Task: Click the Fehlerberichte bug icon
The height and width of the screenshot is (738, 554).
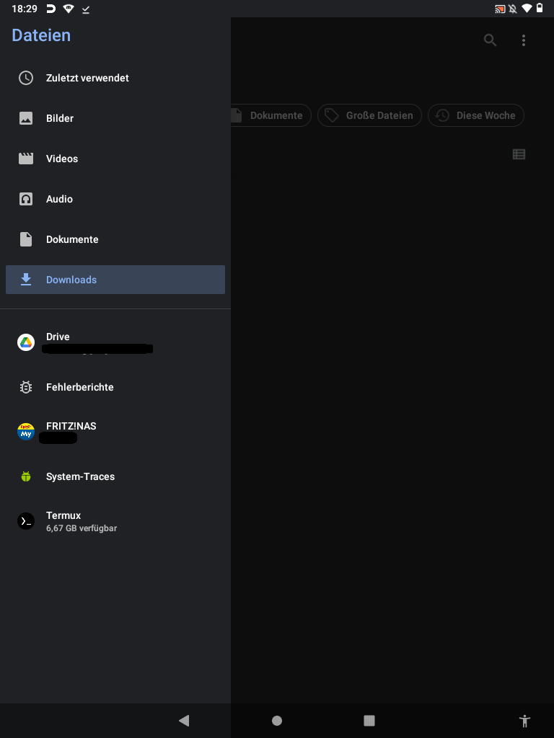Action: pos(26,387)
